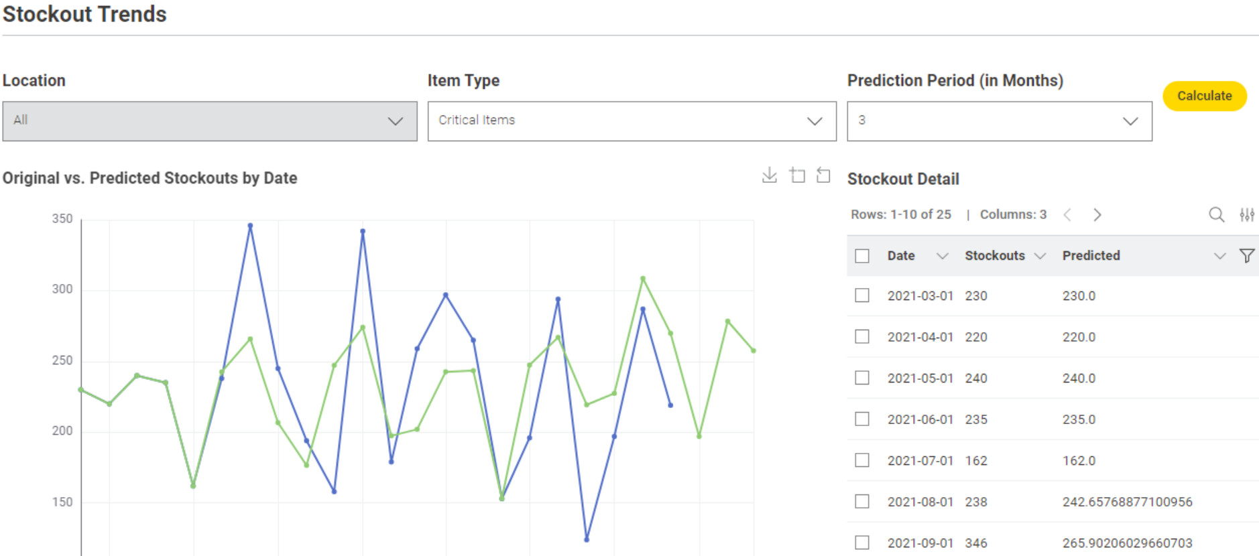Toggle the select-all checkbox in table header

[x=862, y=256]
